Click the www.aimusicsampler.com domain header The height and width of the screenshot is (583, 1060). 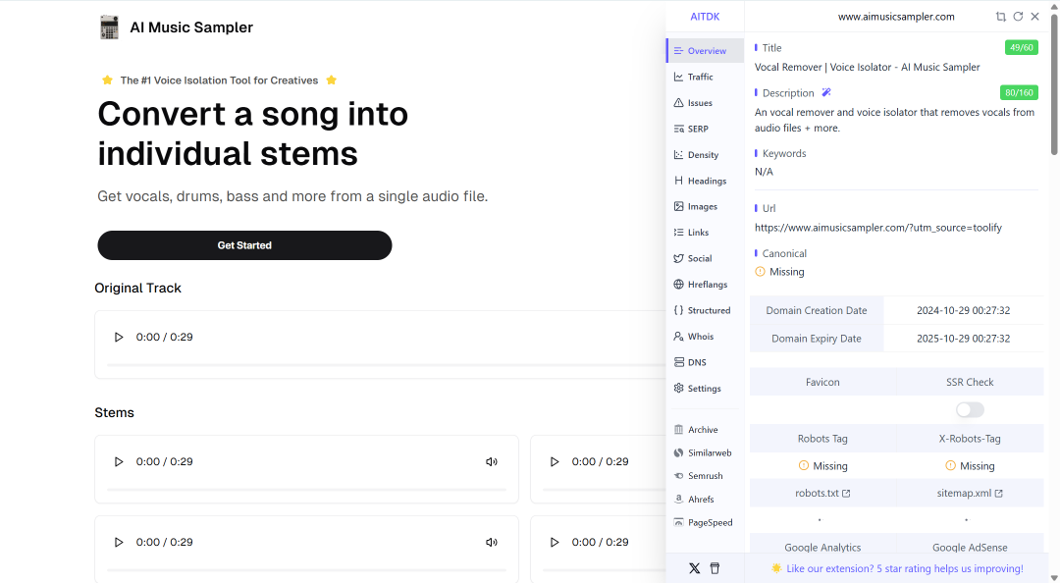(896, 17)
